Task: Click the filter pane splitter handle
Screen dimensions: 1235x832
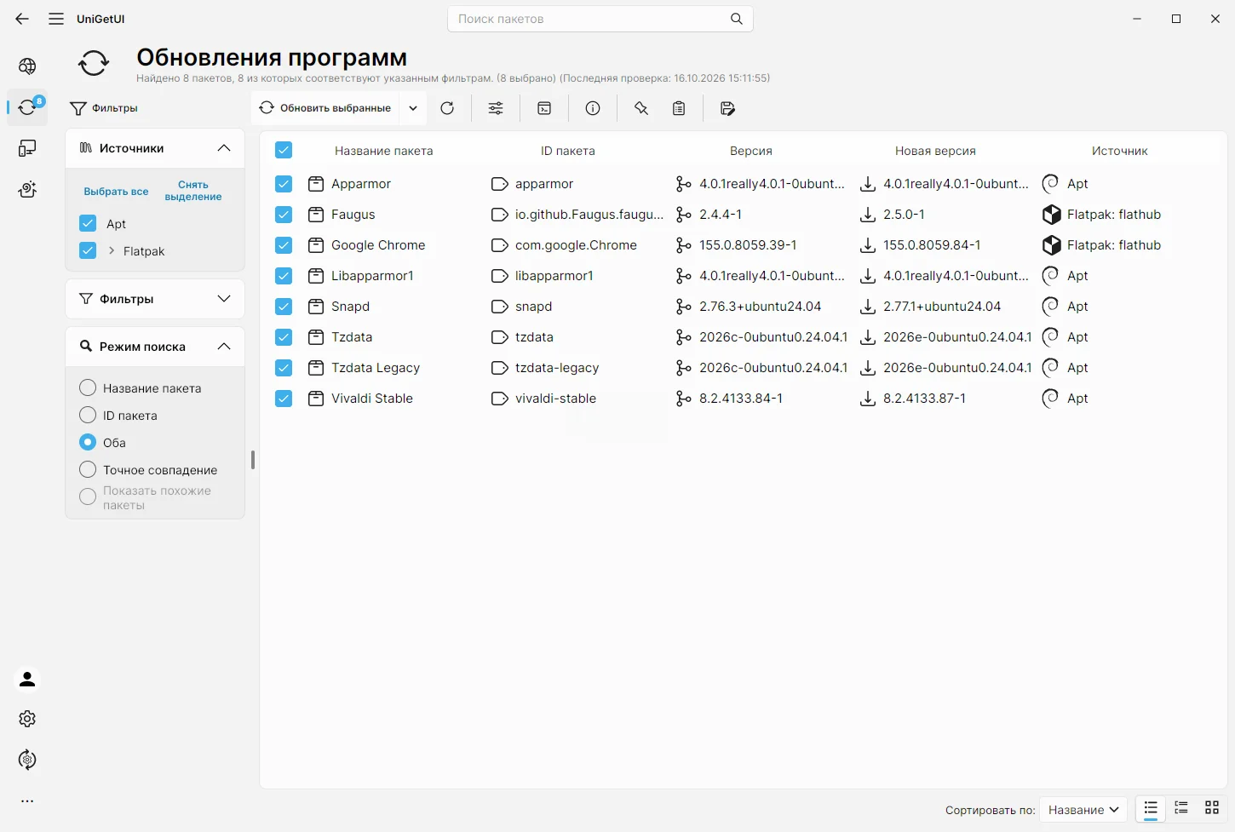Action: [253, 460]
